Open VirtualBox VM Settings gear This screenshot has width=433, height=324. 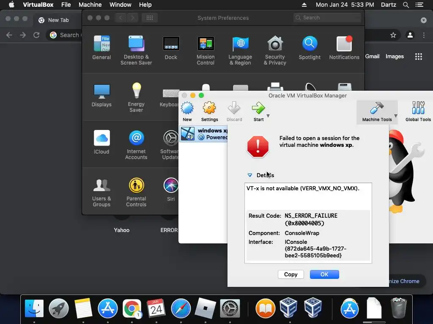coord(209,111)
